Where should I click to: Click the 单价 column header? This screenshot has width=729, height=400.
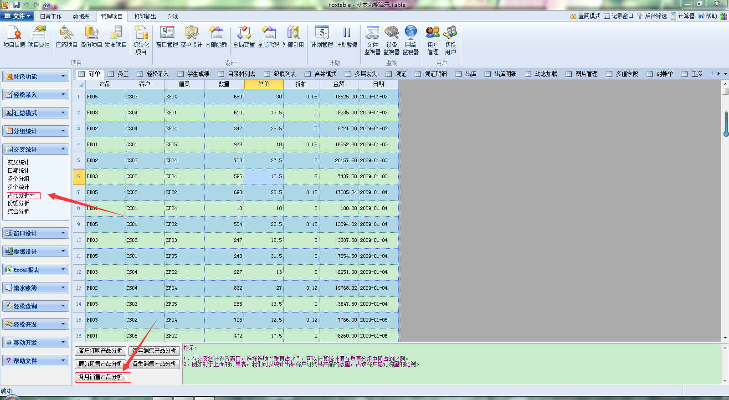(264, 84)
